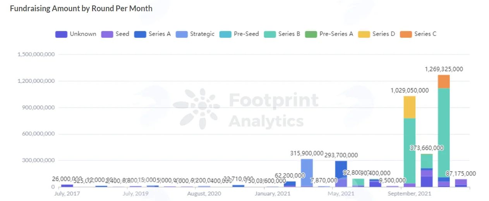Select the bar labeled 373,660,000
This screenshot has width=489, height=201.
click(x=427, y=170)
